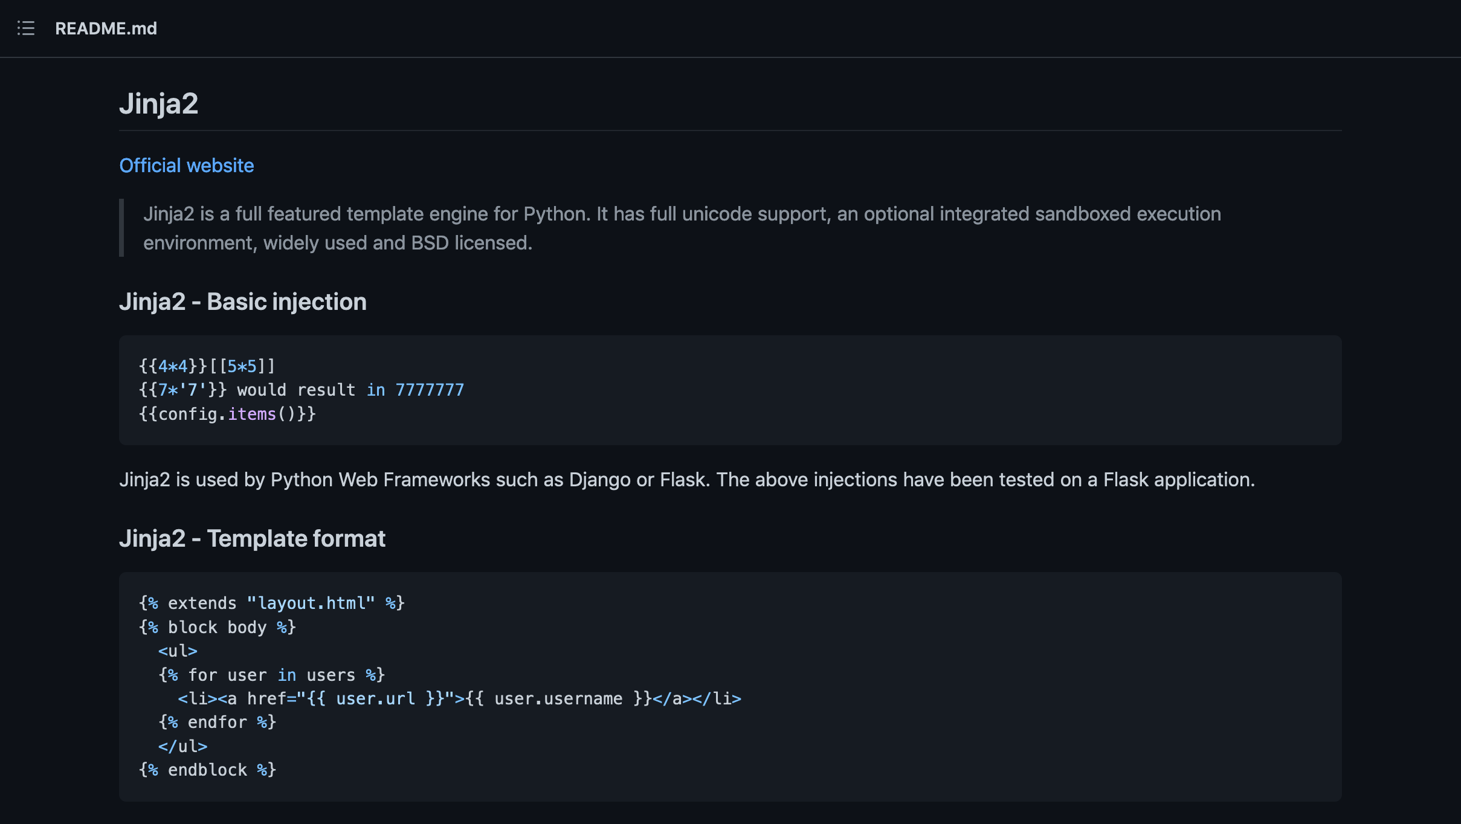The image size is (1461, 824).
Task: Open the README outline (table of contents) icon
Action: point(26,28)
